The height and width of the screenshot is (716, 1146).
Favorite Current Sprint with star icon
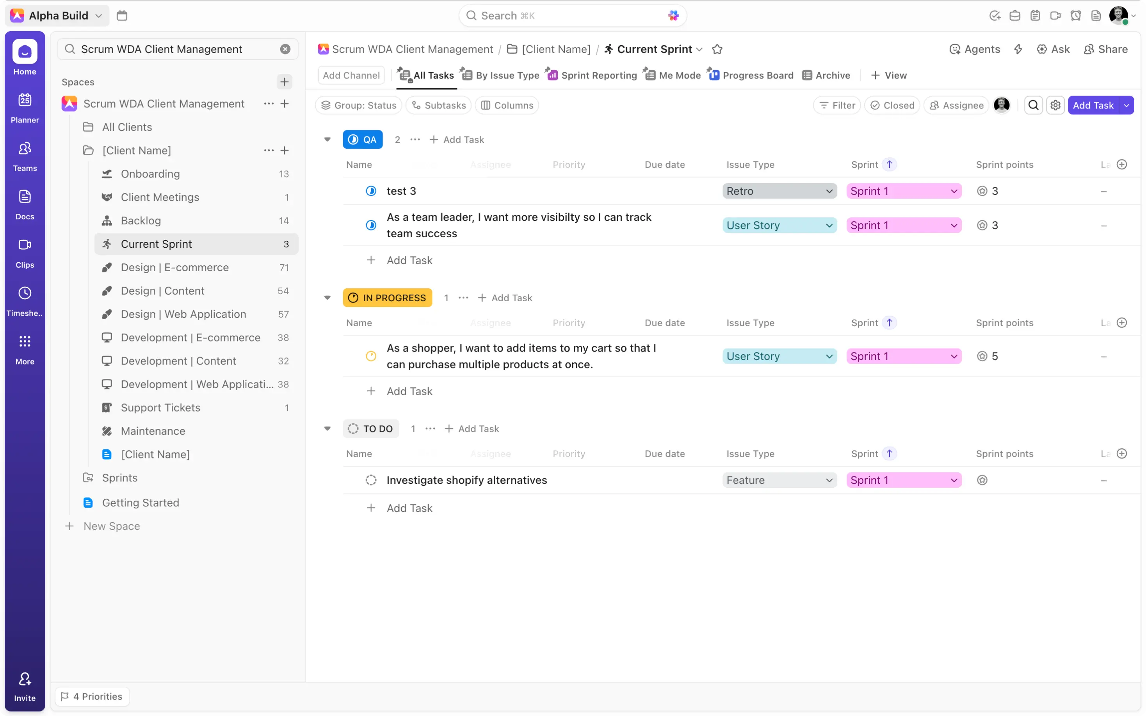(x=717, y=49)
